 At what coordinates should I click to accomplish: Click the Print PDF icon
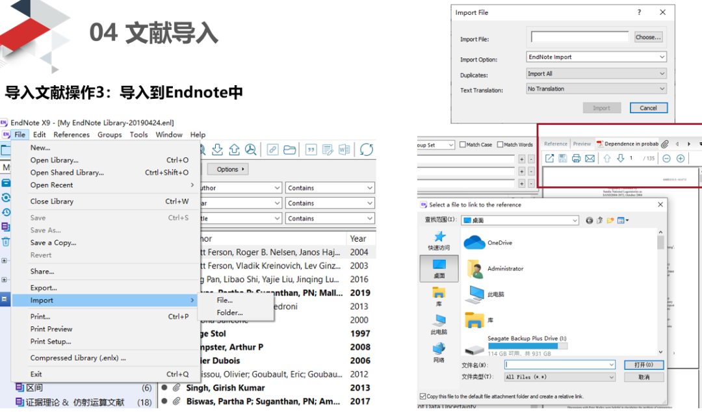(576, 158)
